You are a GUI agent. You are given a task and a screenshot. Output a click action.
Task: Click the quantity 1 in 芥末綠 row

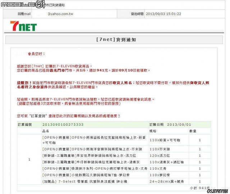pos(200,149)
